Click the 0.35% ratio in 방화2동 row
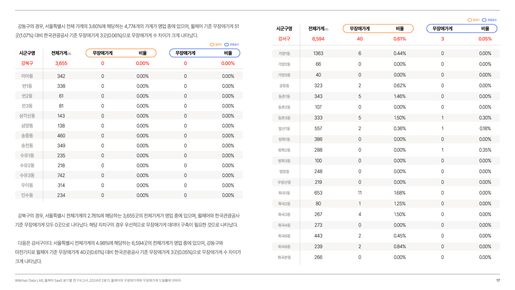Screen dimensions: 515x290 [x=485, y=150]
